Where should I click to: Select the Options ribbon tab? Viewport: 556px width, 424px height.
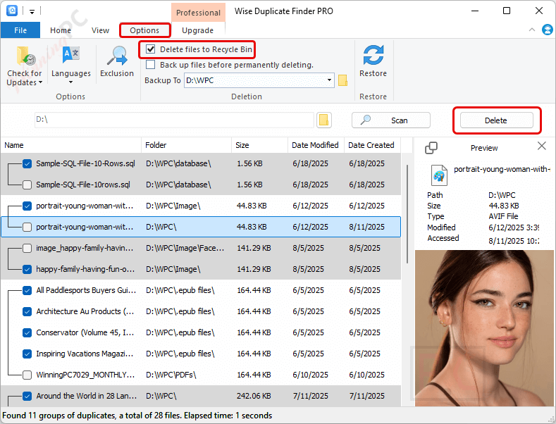[144, 30]
